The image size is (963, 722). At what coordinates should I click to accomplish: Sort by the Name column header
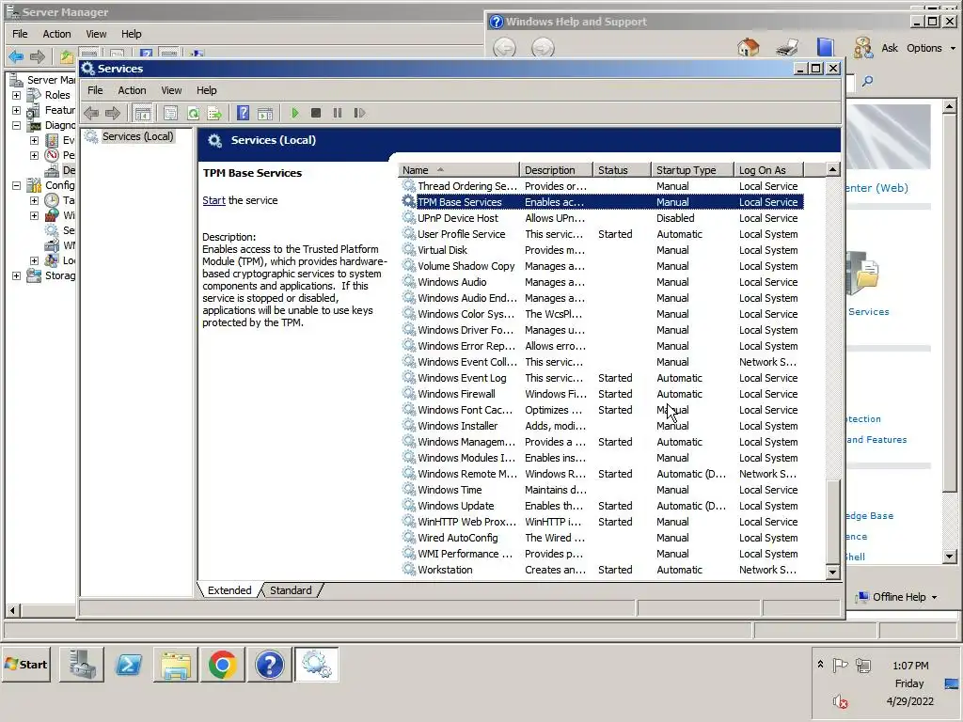pos(458,170)
